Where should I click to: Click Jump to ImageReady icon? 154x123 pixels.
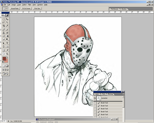(x=5, y=73)
